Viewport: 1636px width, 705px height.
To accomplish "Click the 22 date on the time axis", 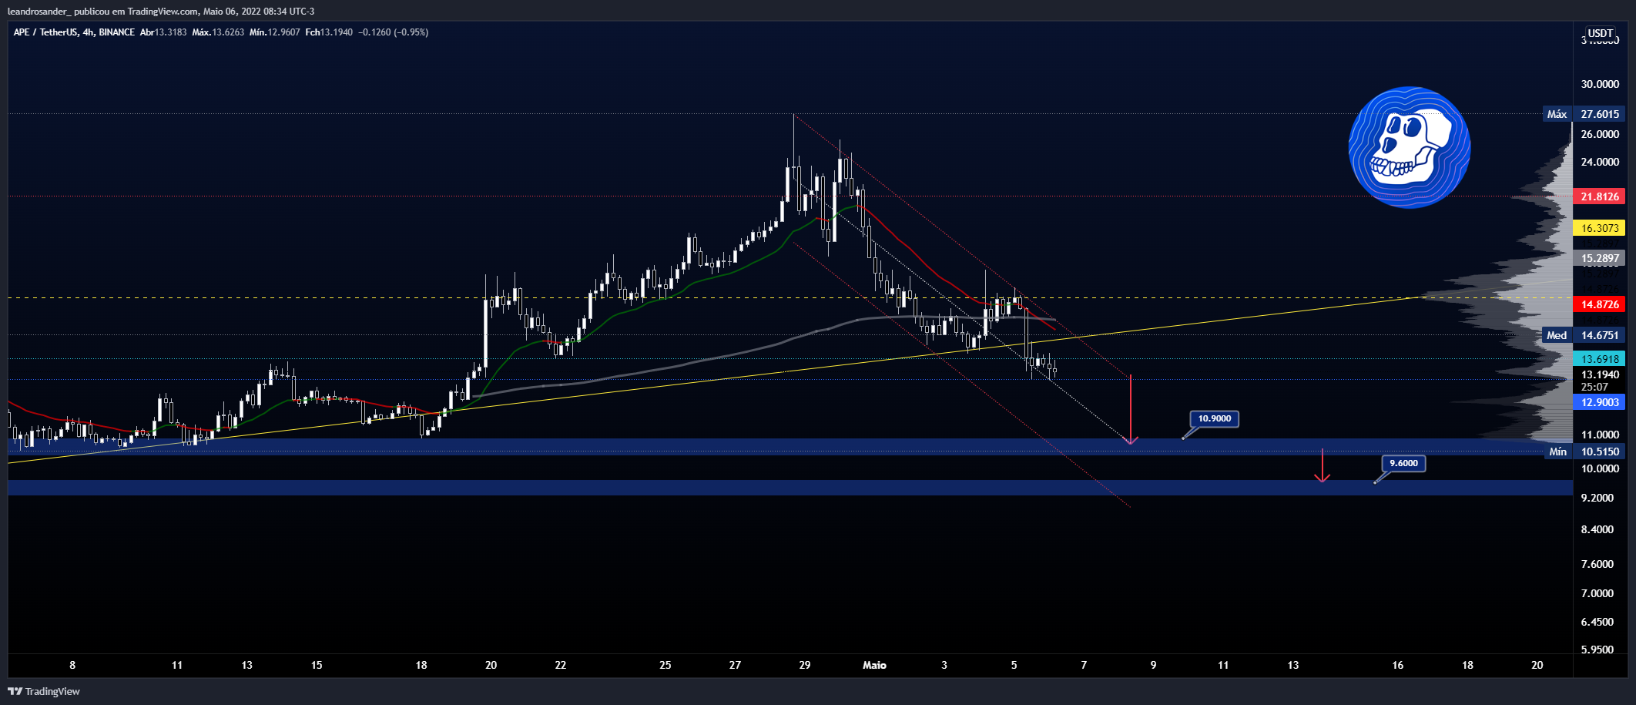I will [x=561, y=665].
